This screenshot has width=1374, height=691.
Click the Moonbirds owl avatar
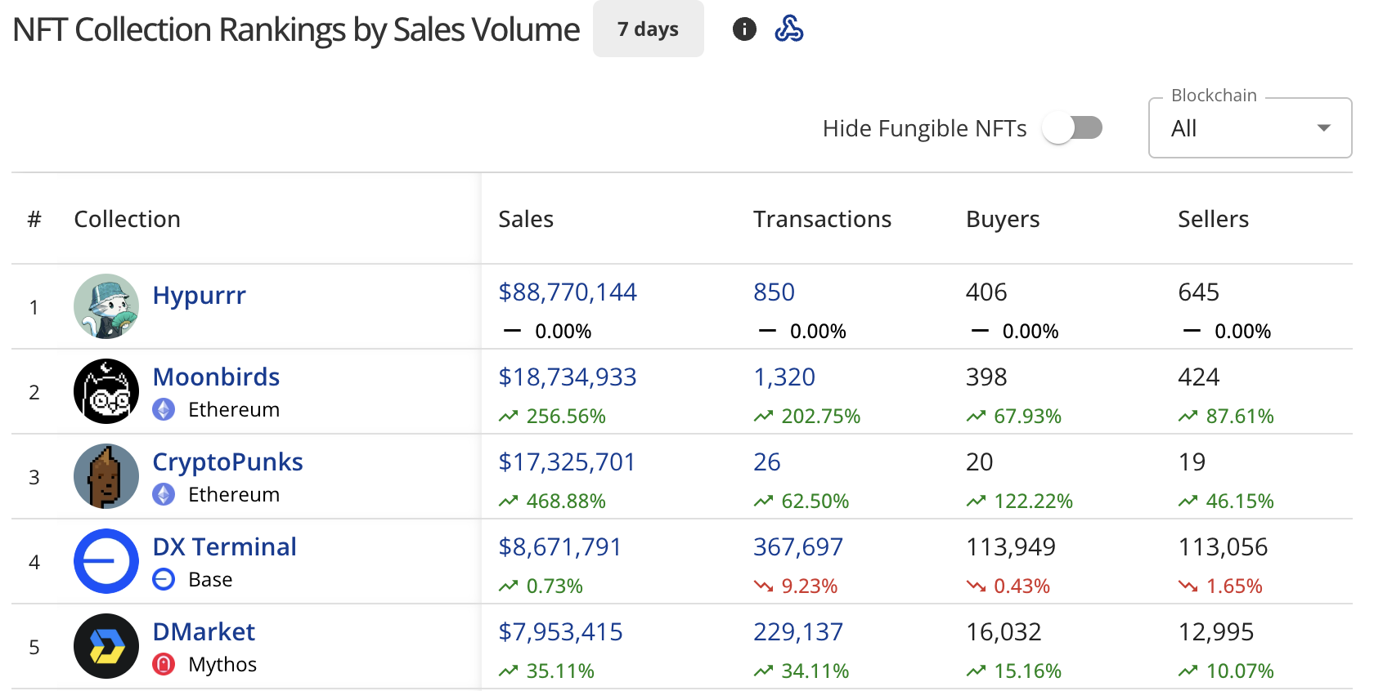tap(106, 391)
